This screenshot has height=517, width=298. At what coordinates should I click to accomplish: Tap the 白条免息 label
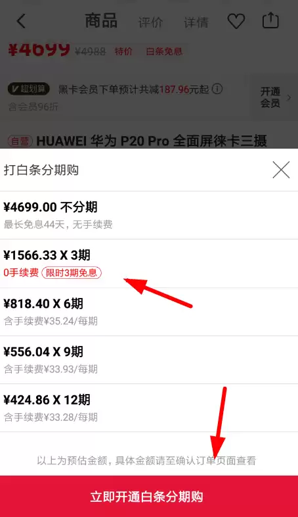click(x=164, y=51)
